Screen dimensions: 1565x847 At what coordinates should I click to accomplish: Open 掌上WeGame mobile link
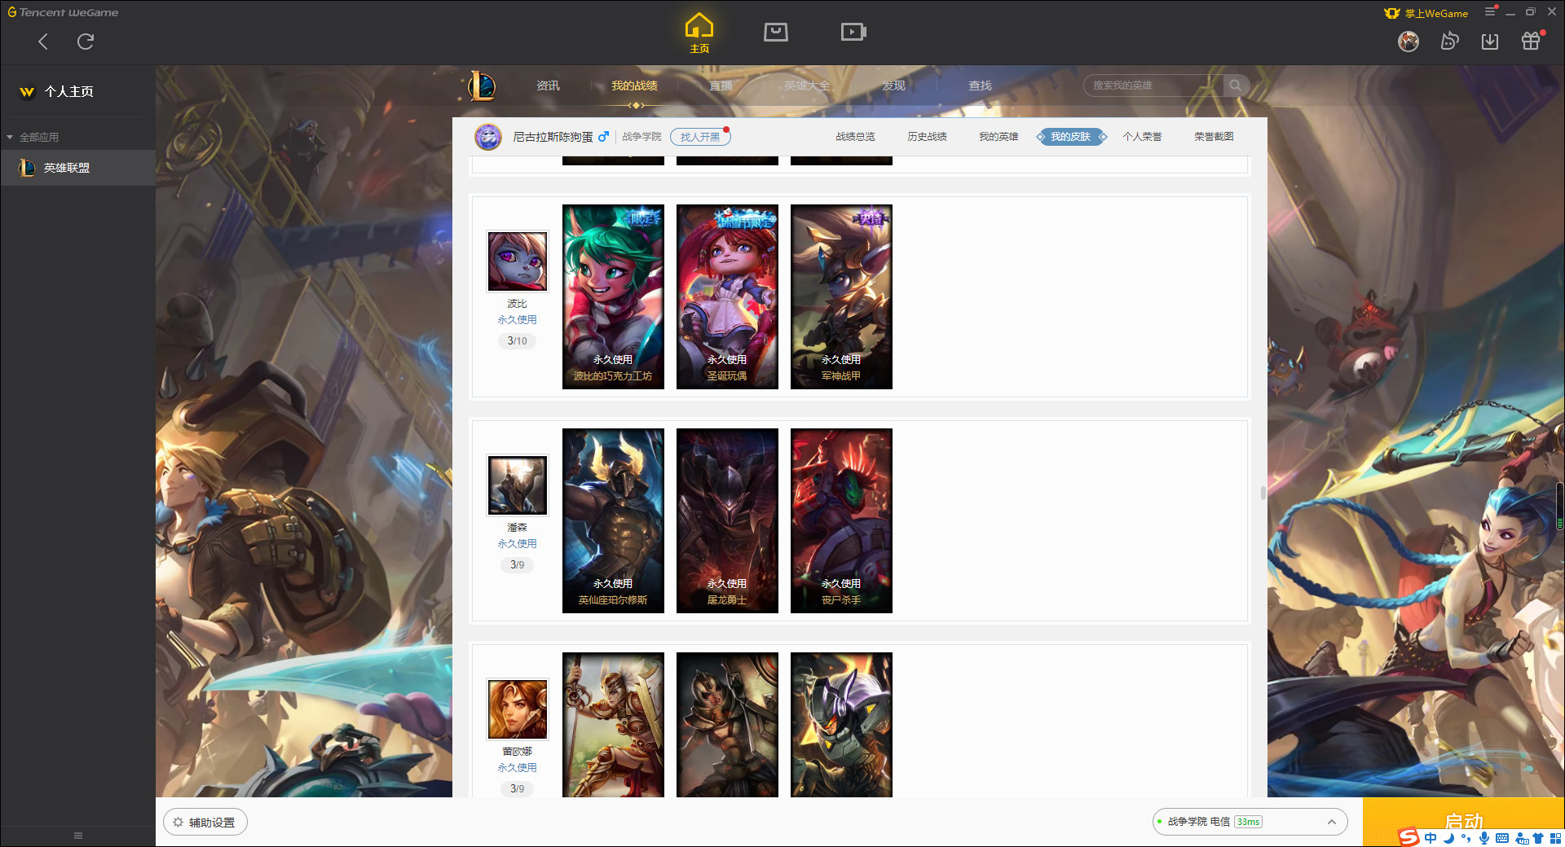1427,13
